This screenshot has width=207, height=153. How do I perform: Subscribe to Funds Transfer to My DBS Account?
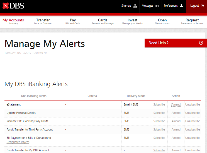[x=159, y=150]
